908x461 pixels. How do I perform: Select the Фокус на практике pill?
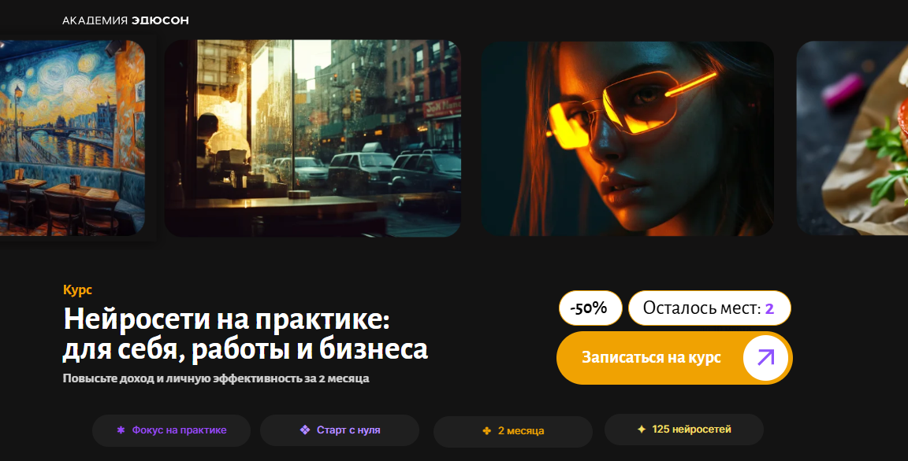(171, 430)
